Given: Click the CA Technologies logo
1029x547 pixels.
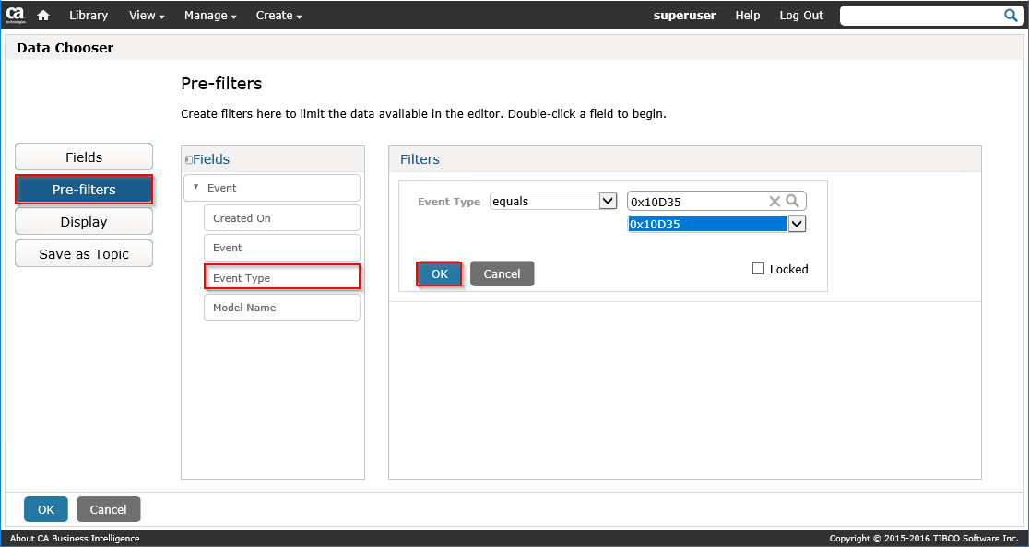Looking at the screenshot, I should click(16, 15).
